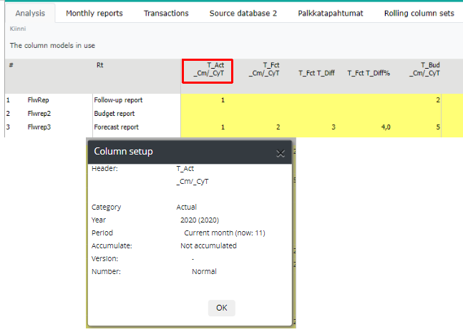Open the Palkkatapahtumat tab

click(331, 14)
